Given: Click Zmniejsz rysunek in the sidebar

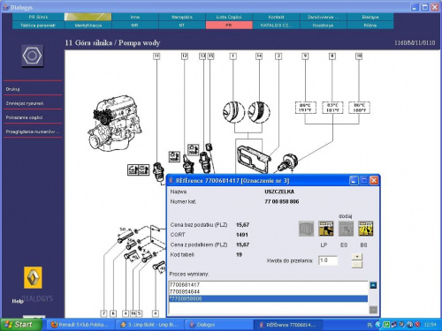Looking at the screenshot, I should click(x=25, y=103).
